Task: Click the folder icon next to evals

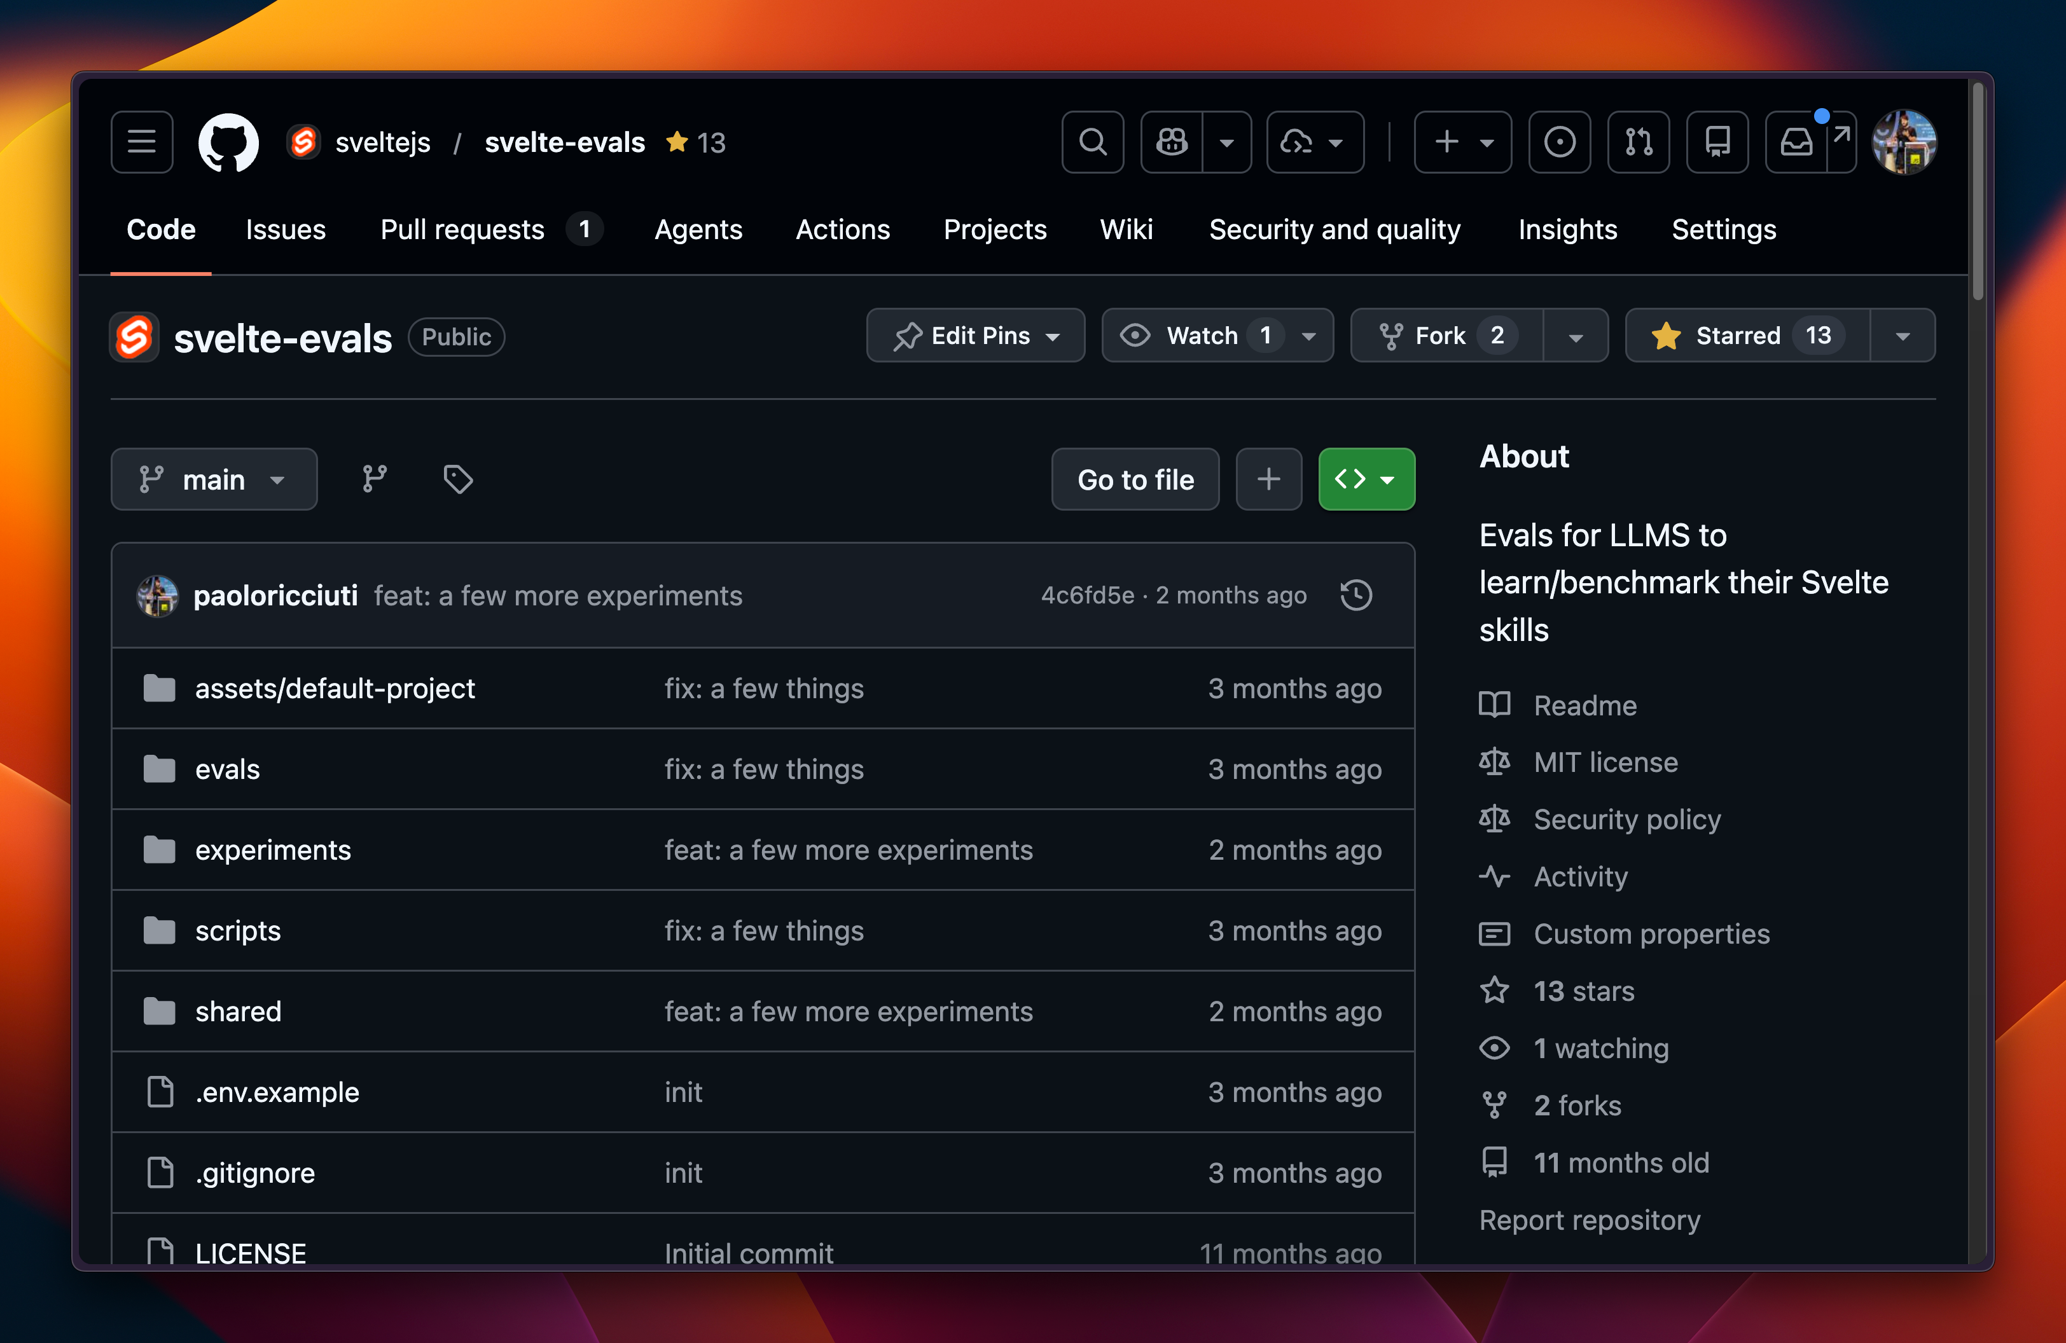Action: (x=160, y=769)
